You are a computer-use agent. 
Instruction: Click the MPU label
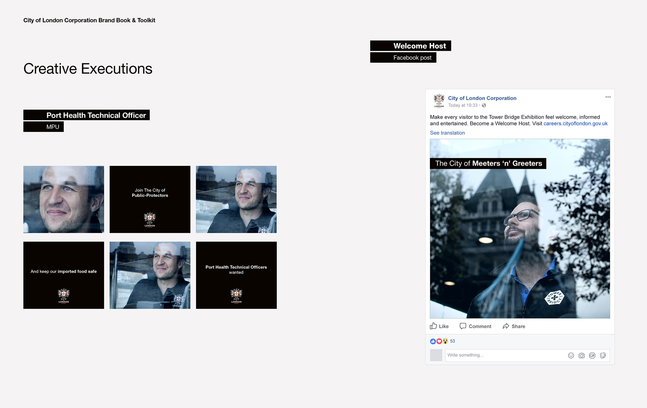coord(43,127)
